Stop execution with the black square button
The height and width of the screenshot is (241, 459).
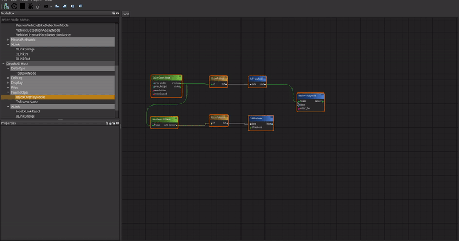pyautogui.click(x=22, y=6)
